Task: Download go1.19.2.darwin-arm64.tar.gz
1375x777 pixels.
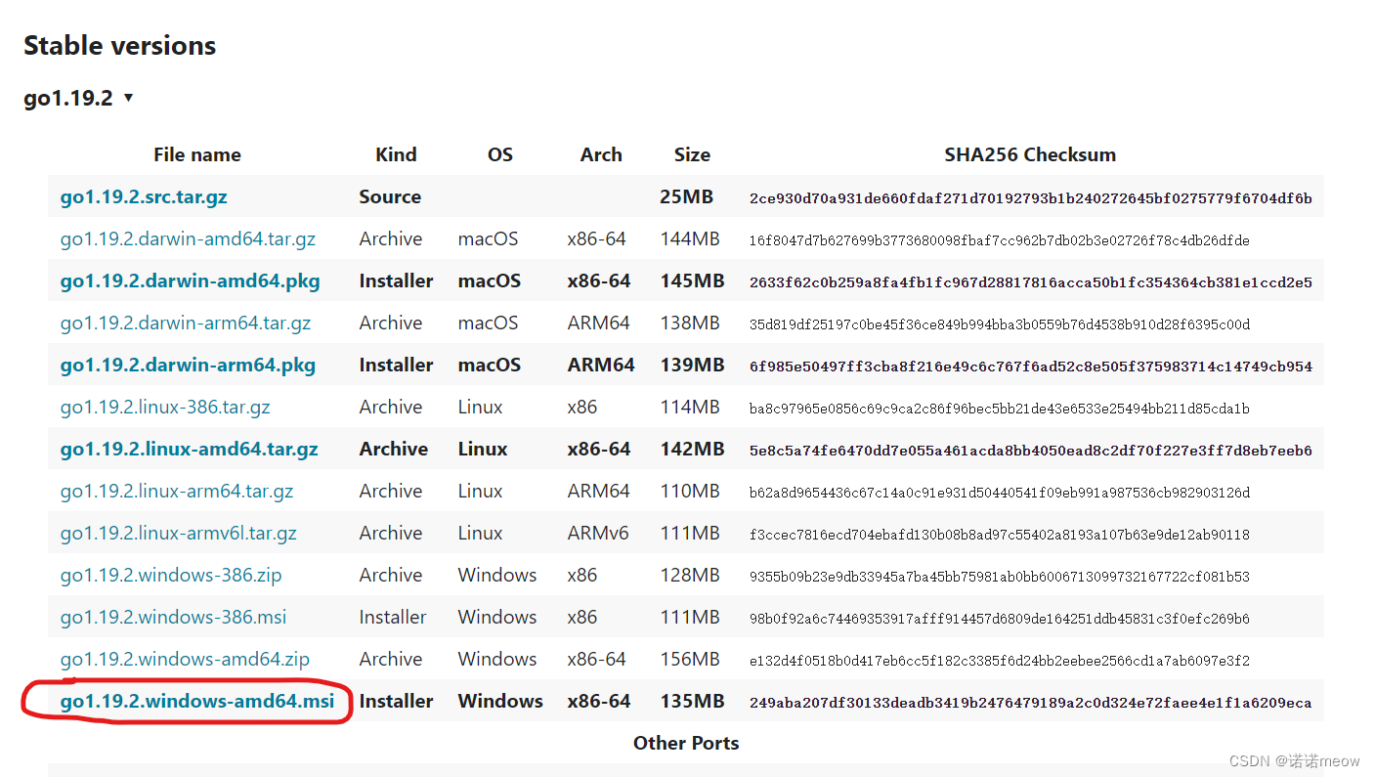Action: pos(186,323)
